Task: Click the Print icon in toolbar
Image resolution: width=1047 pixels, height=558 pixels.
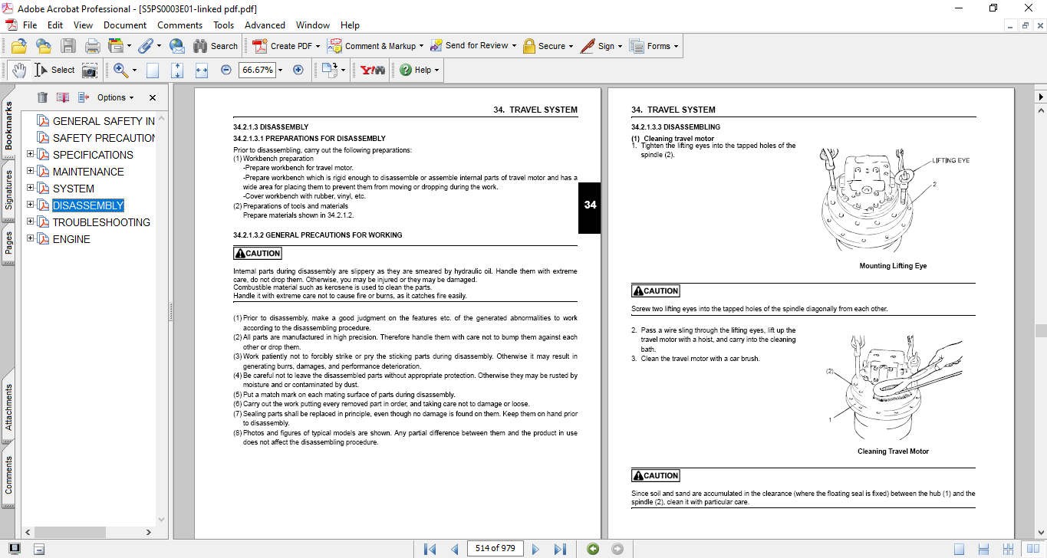Action: click(93, 46)
